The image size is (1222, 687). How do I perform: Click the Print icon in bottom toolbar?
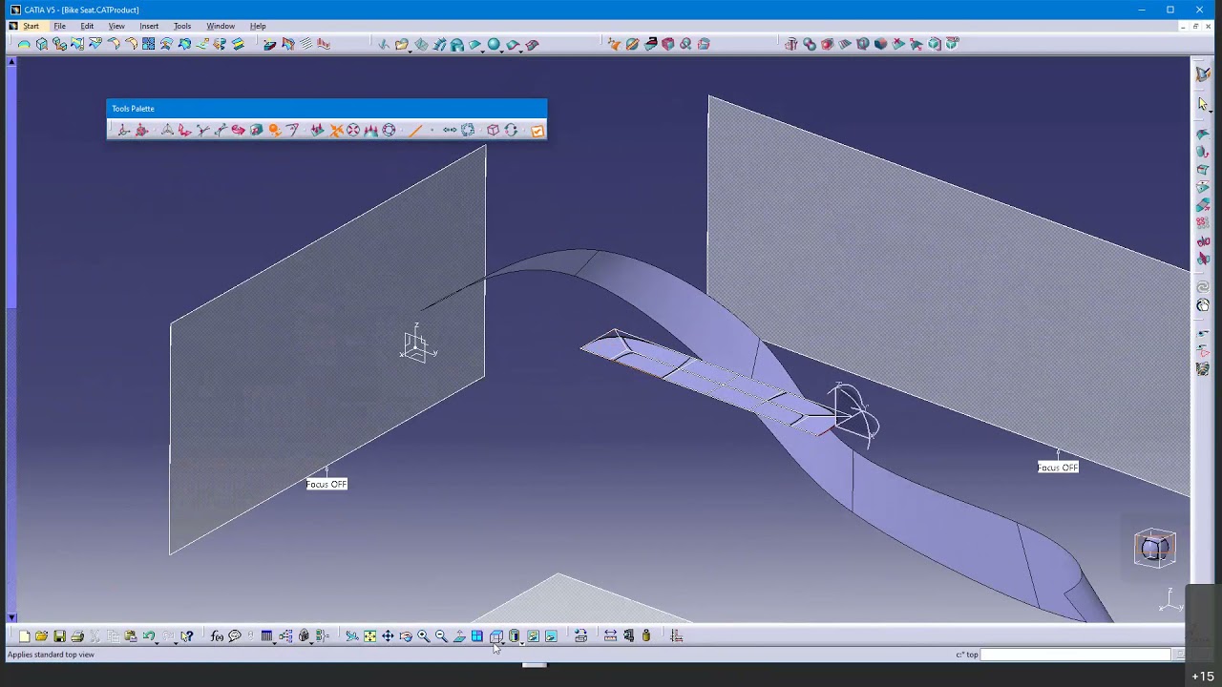(x=77, y=636)
